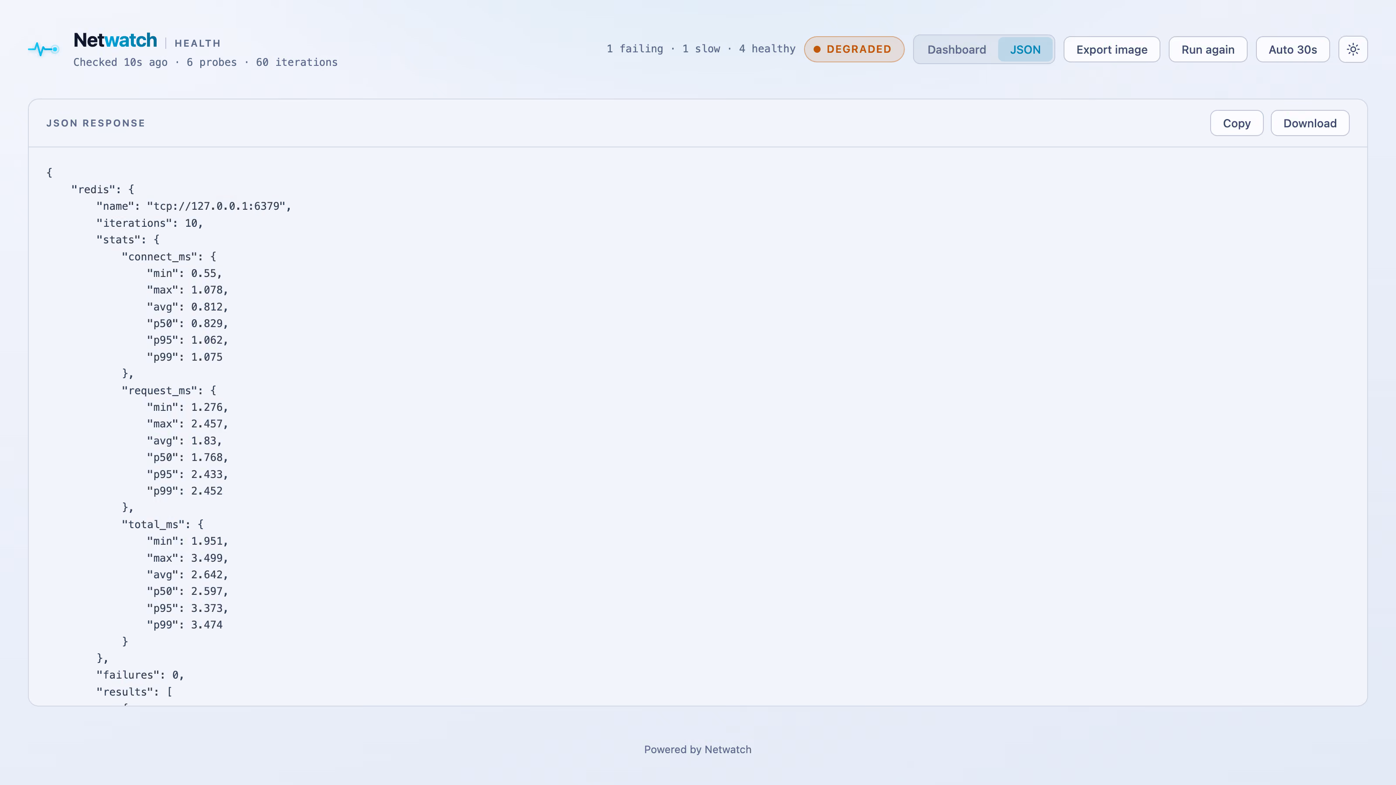This screenshot has height=785, width=1396.
Task: Click the "connect_ms": { line
Action: point(169,257)
